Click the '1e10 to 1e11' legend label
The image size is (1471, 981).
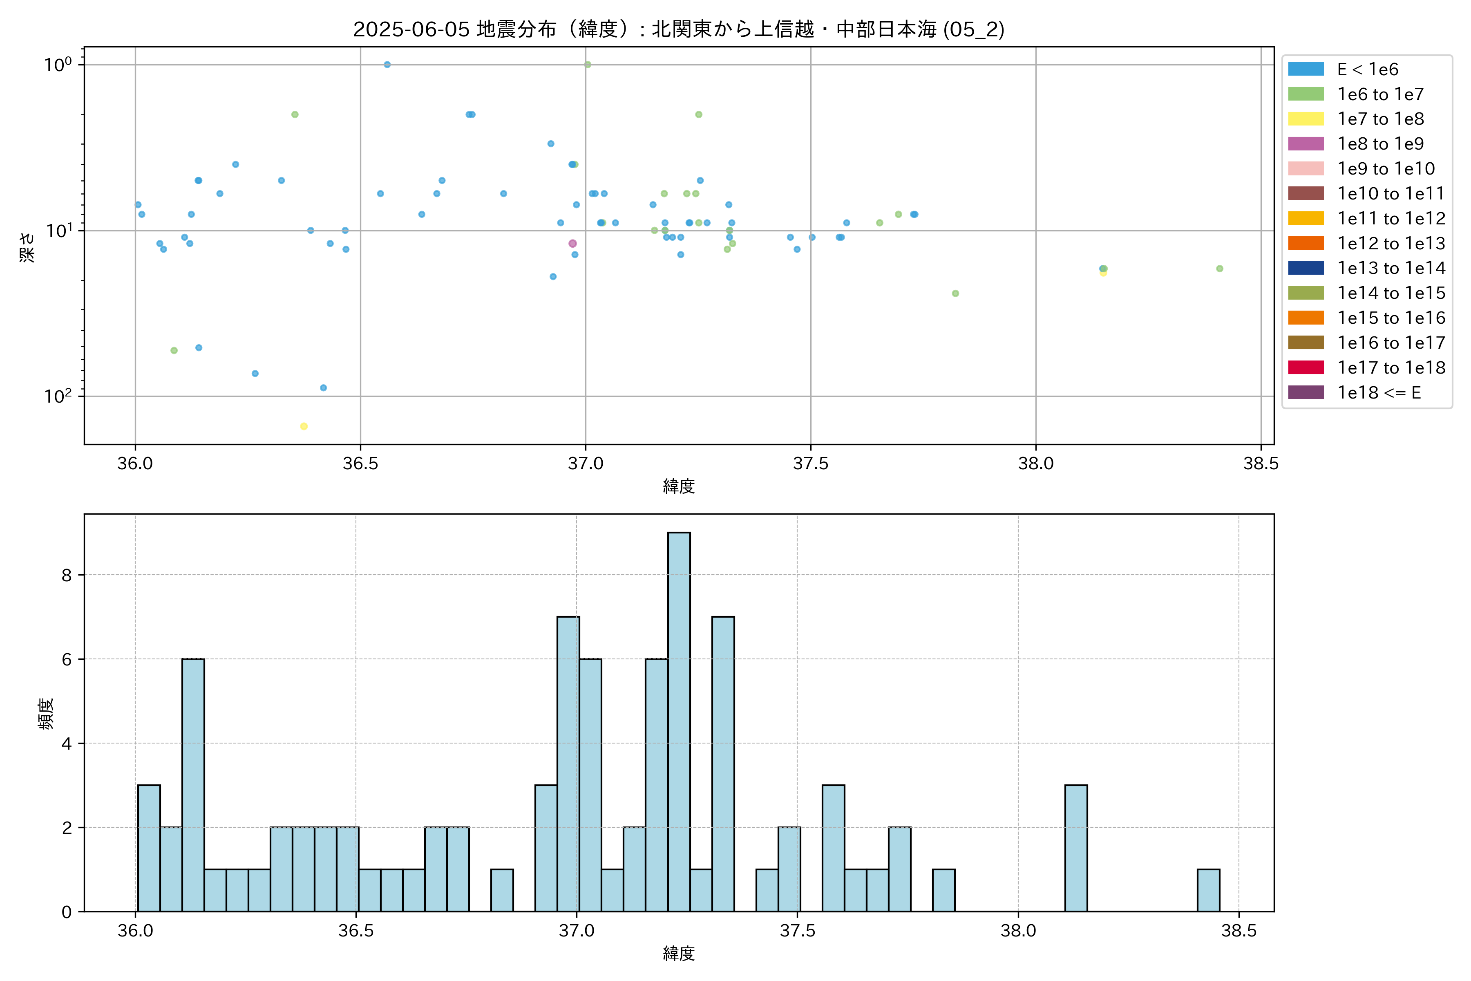point(1391,194)
